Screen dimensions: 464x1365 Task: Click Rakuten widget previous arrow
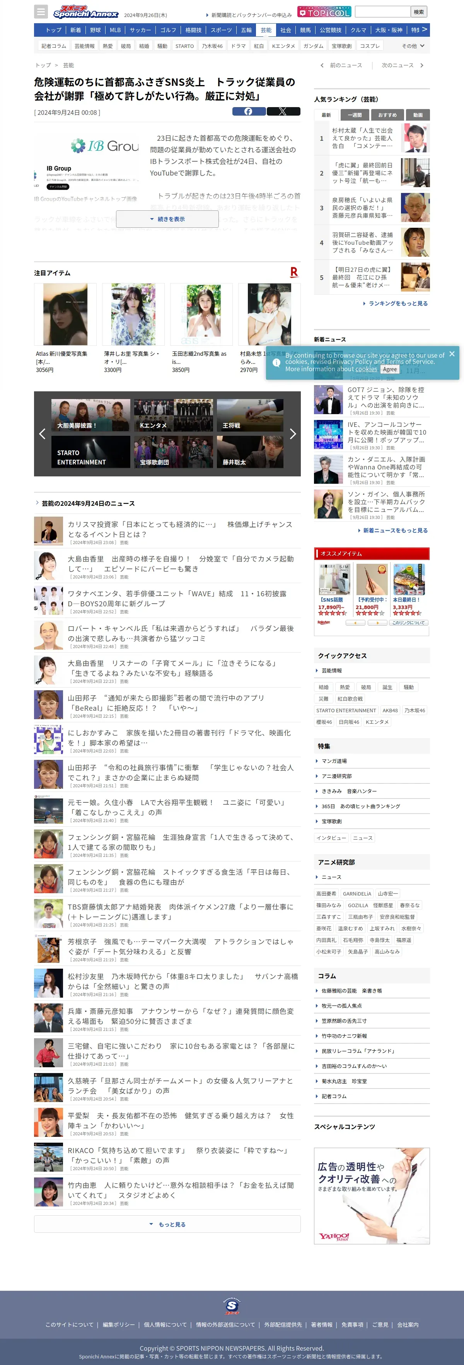pos(355,623)
